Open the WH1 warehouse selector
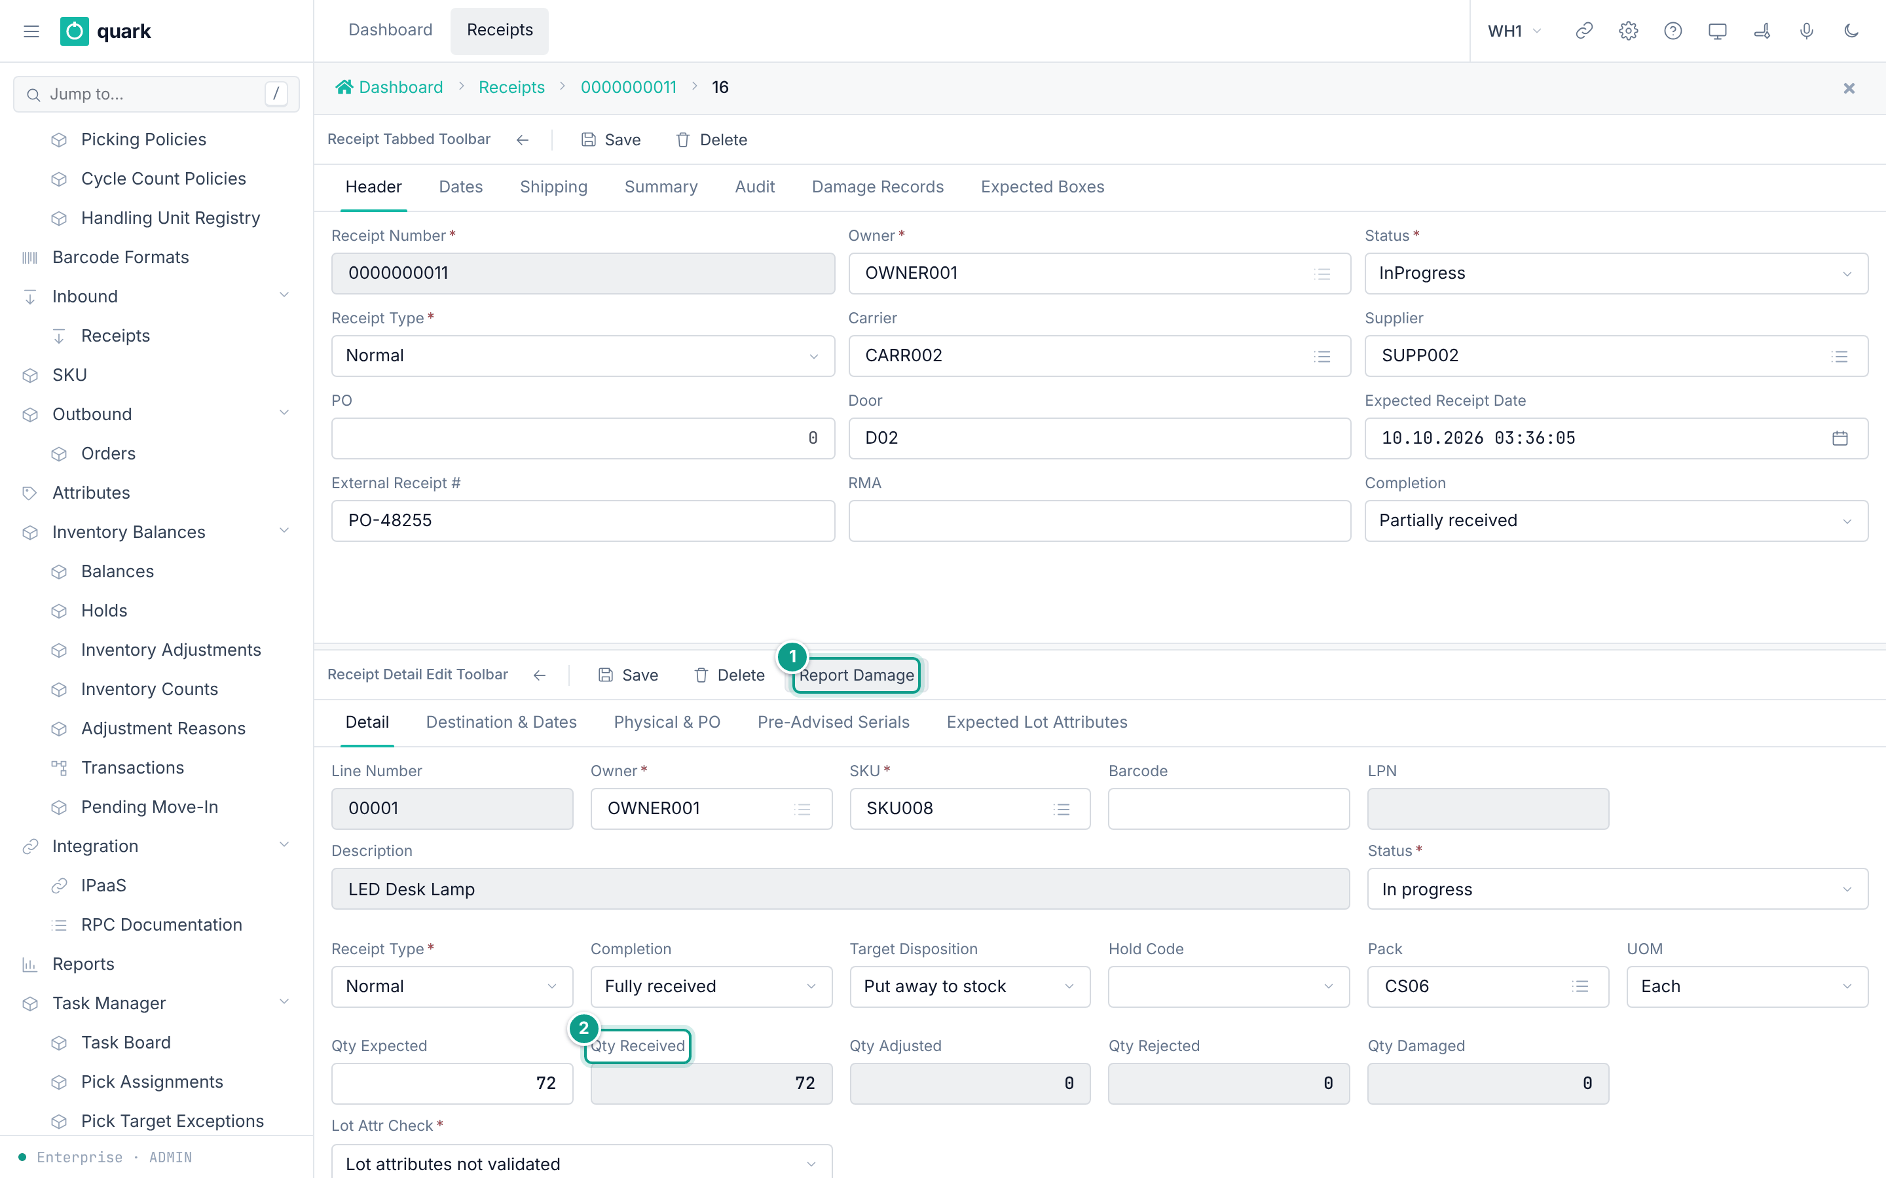 (1514, 31)
